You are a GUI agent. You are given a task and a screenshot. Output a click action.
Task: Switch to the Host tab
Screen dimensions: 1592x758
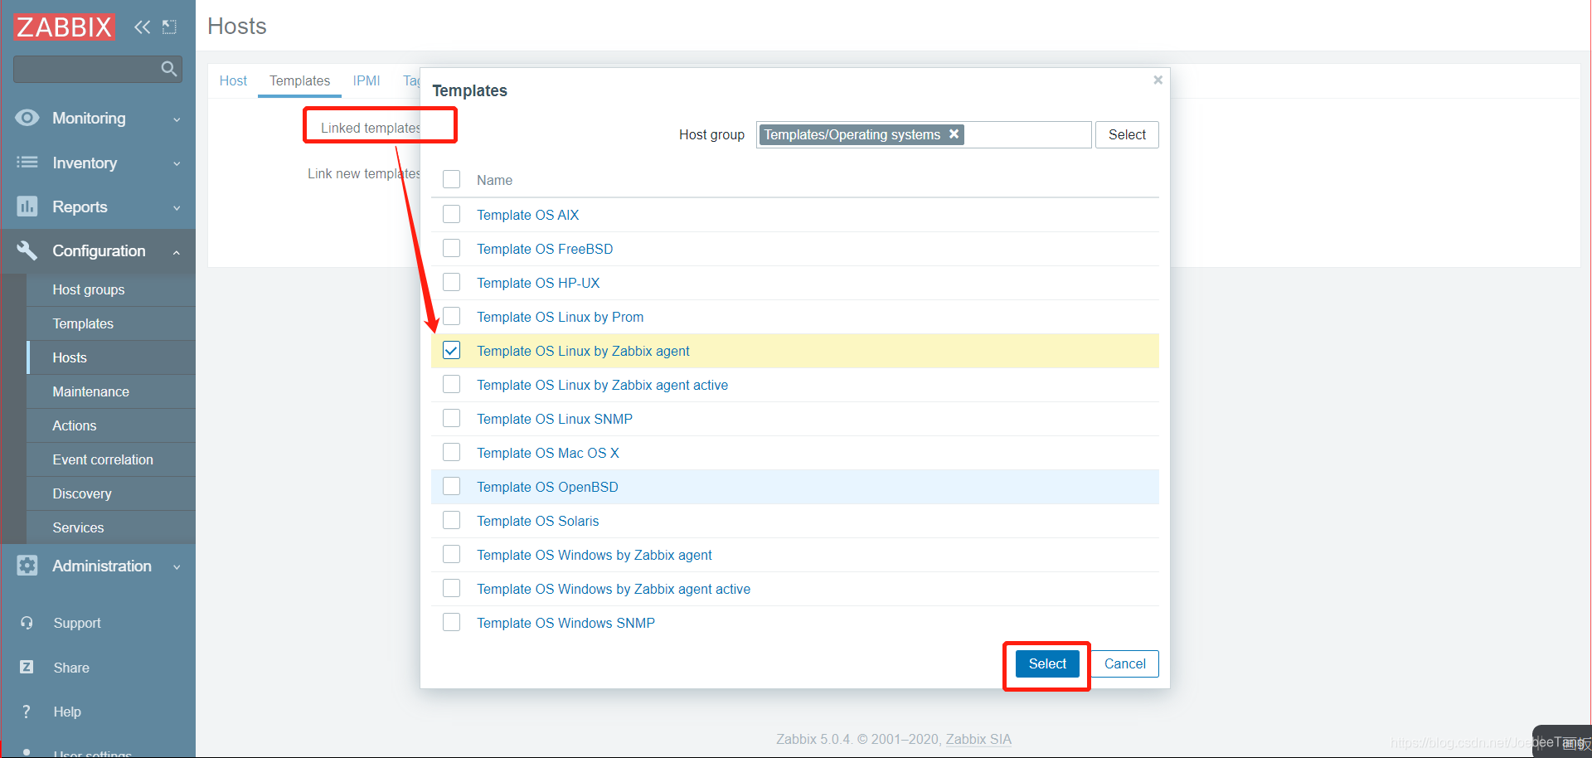tap(233, 80)
